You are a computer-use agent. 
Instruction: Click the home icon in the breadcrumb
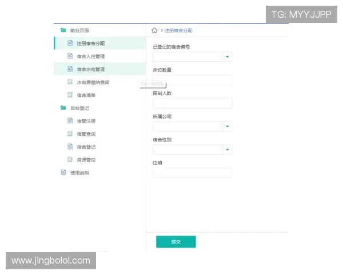[154, 30]
